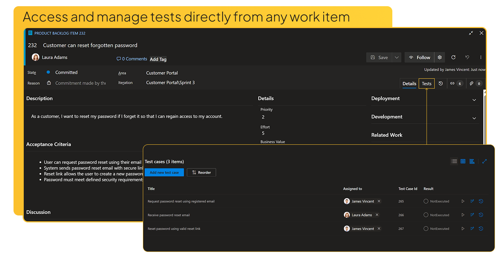Open the work item settings gear

440,57
